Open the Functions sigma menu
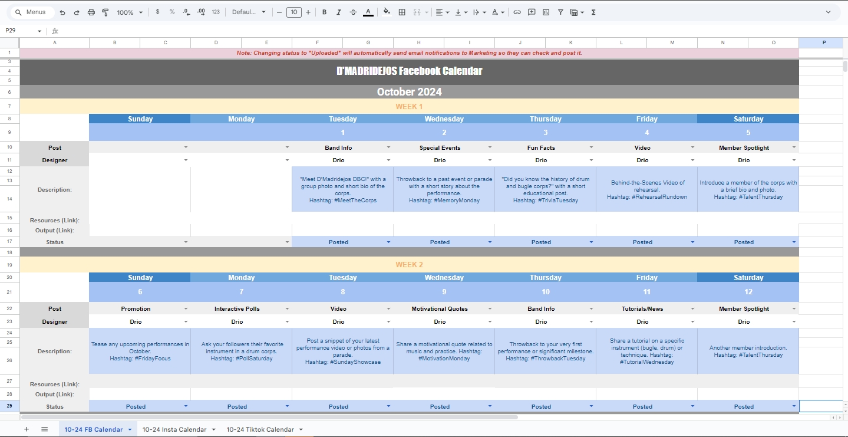This screenshot has width=848, height=437. (x=593, y=12)
